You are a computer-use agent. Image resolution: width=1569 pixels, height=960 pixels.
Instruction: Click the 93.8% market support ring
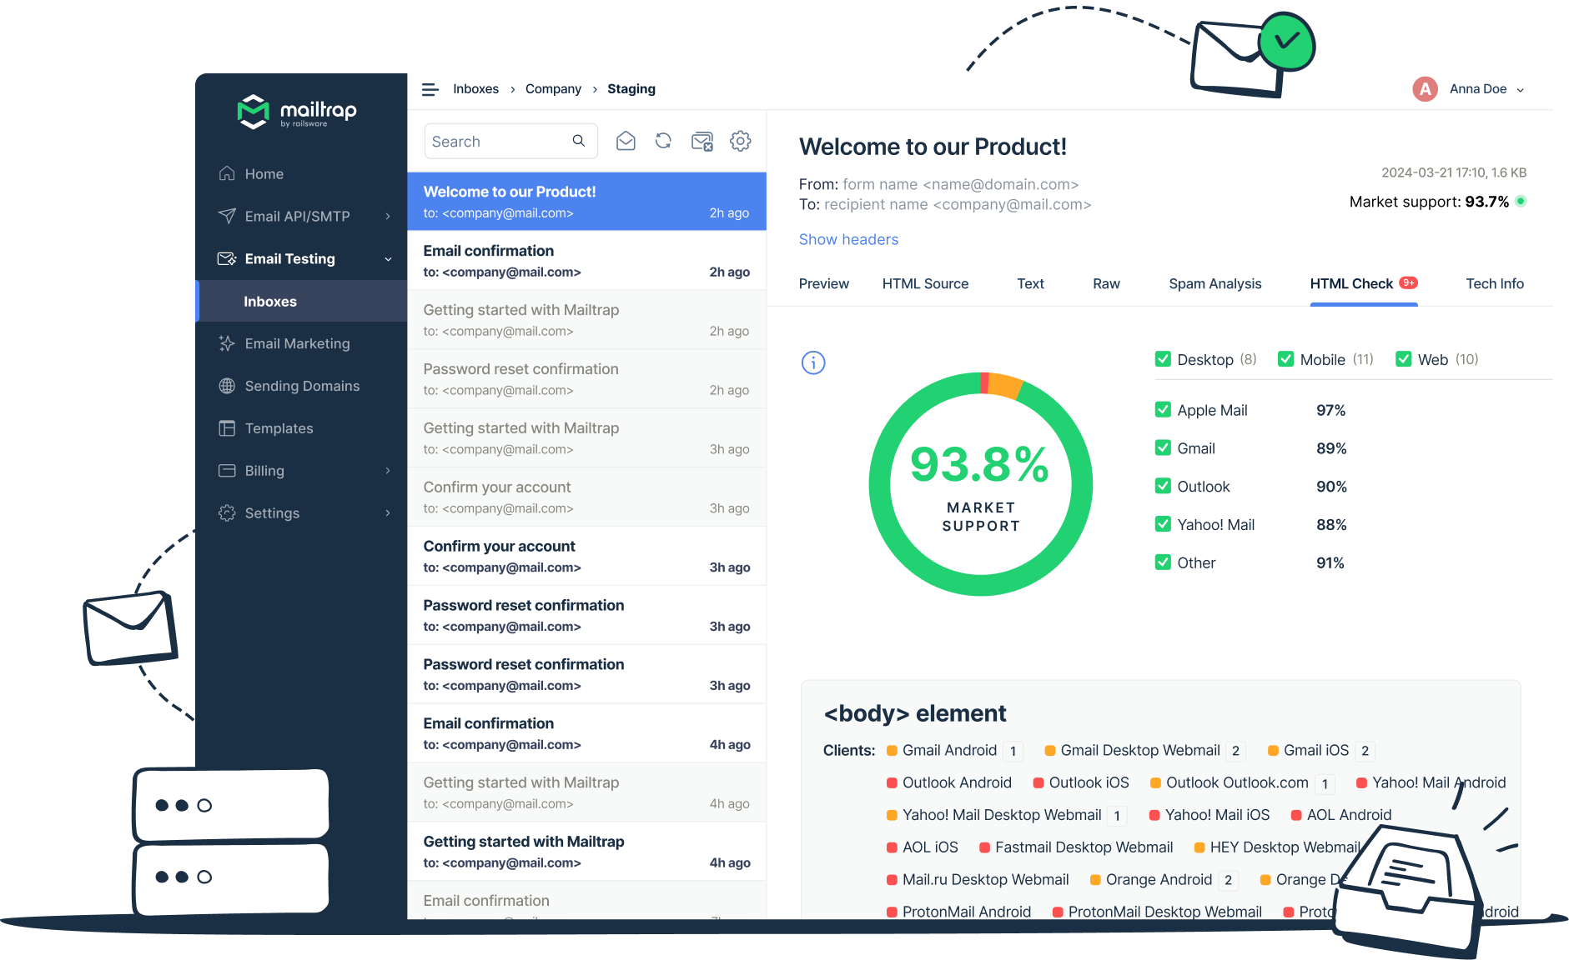click(x=981, y=483)
